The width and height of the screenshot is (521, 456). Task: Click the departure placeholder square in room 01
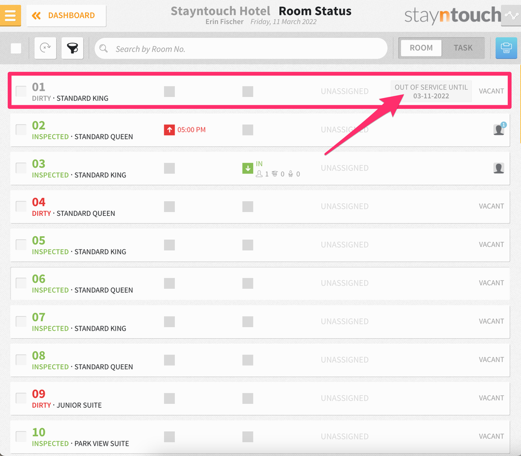click(169, 91)
